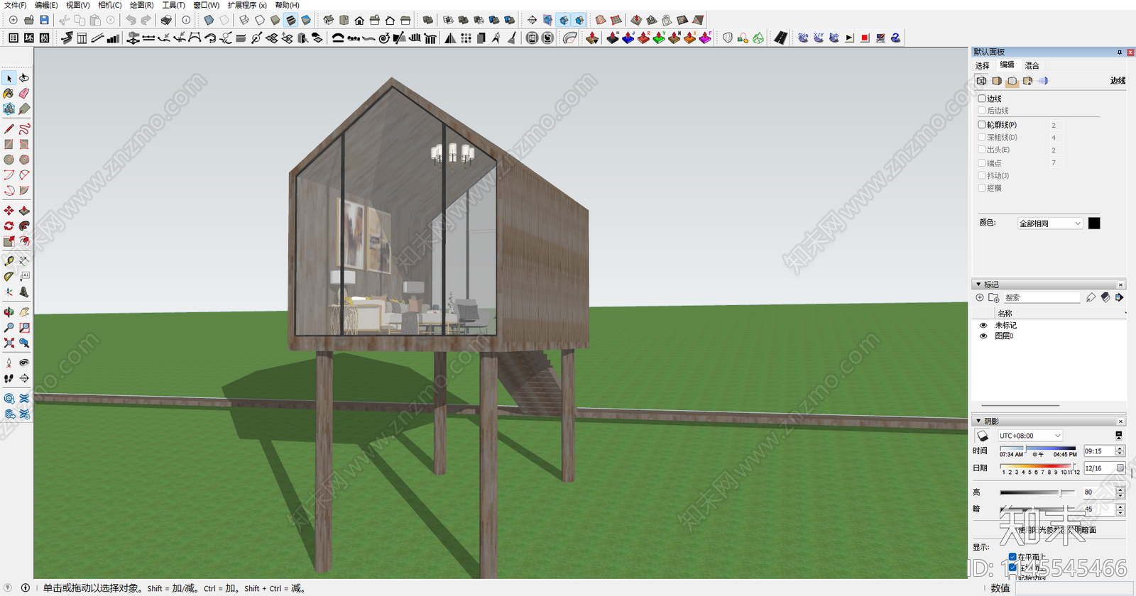Click the Save (blue floppy disk) icon
Viewport: 1136px width, 596px height.
(44, 20)
